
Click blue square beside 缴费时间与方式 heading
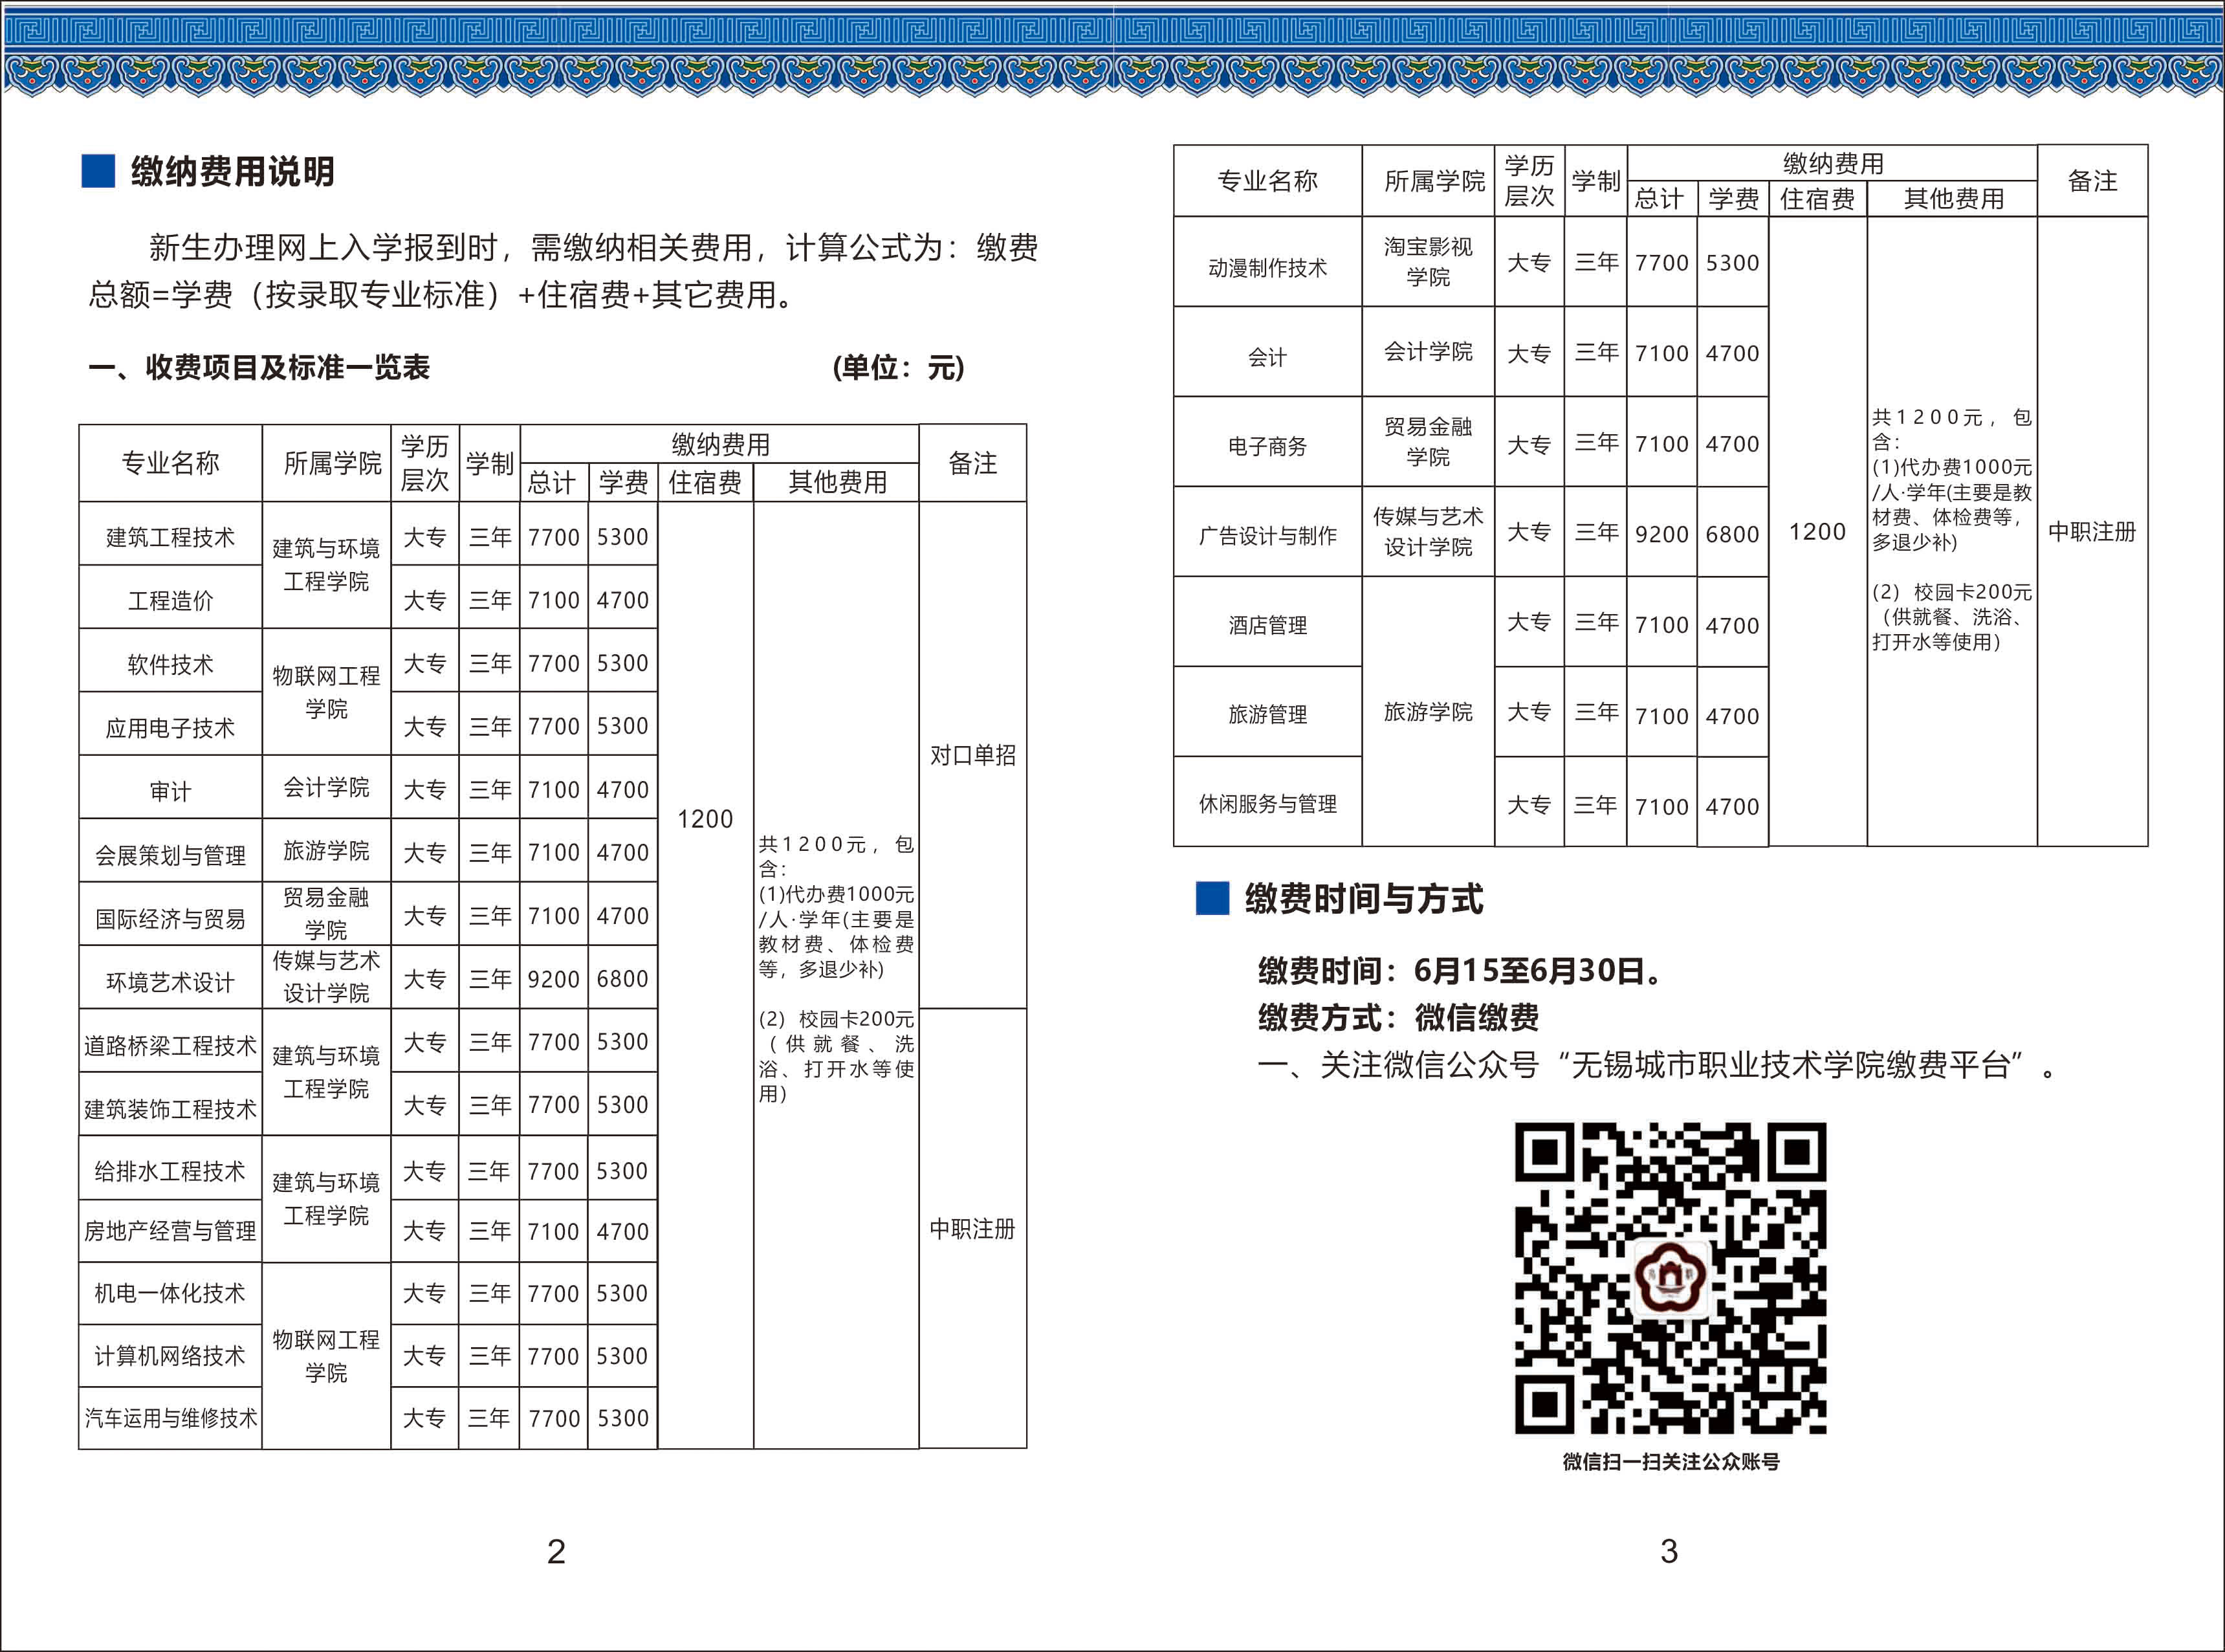[1212, 898]
